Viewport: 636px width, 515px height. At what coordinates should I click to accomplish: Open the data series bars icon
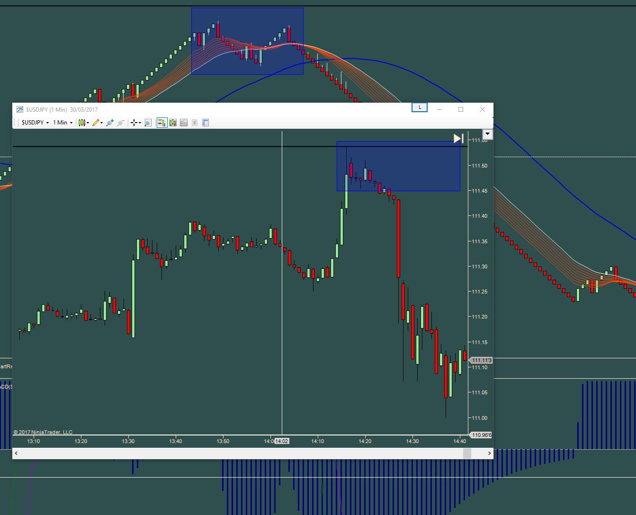173,123
